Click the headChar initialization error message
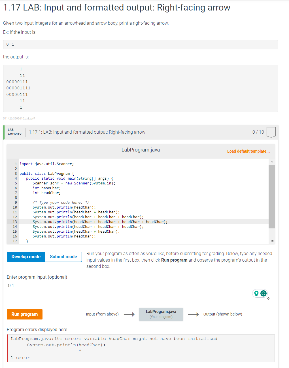The width and height of the screenshot is (289, 368). tap(113, 338)
